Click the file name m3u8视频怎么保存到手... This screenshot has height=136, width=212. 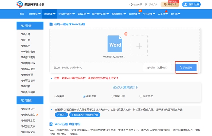point(114,56)
